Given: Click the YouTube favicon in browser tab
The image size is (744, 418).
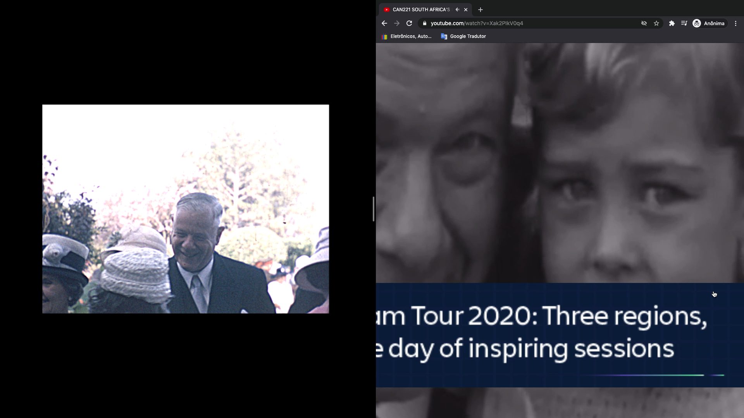Looking at the screenshot, I should [387, 9].
